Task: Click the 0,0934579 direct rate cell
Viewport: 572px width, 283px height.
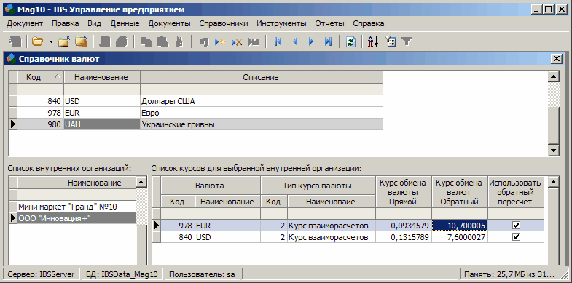Action: click(404, 226)
